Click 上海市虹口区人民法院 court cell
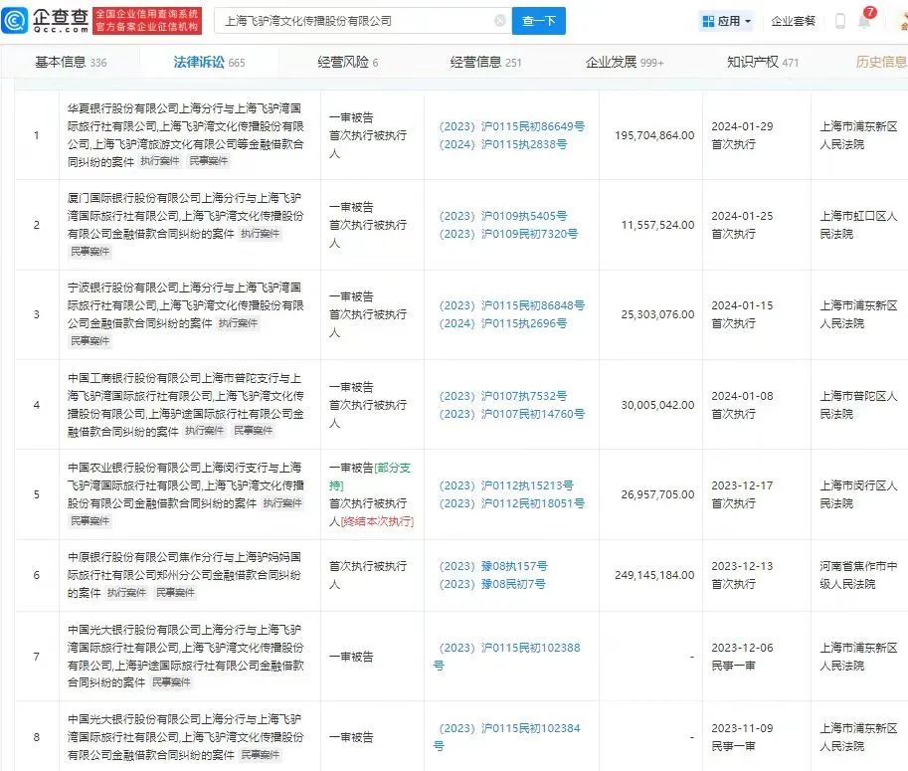Viewport: 908px width, 771px height. (x=859, y=225)
